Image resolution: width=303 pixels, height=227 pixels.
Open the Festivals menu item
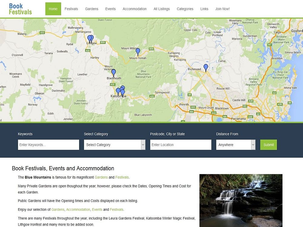pos(71,9)
